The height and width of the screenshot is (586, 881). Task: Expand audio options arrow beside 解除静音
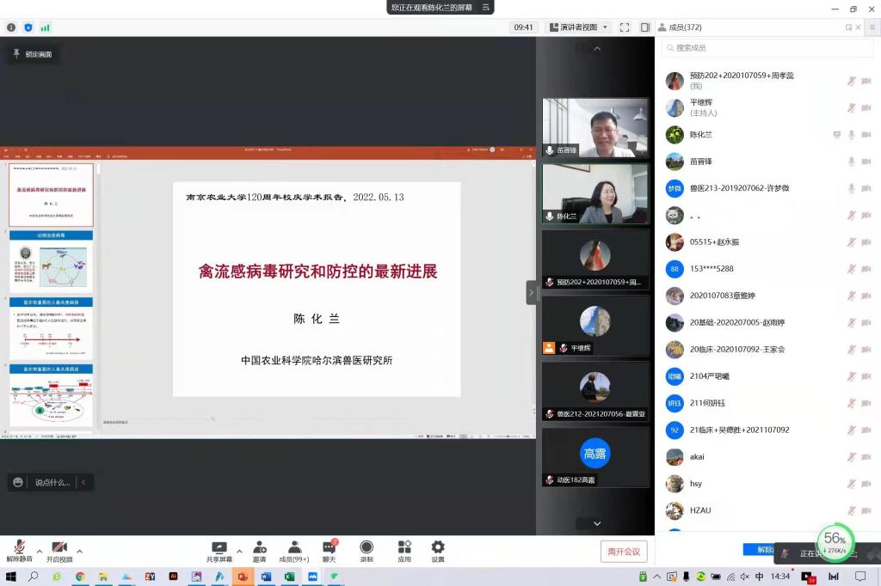(39, 551)
